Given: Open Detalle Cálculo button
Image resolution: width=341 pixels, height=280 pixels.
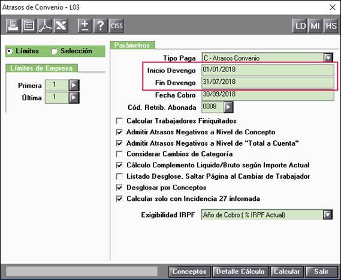Looking at the screenshot, I should coord(240,272).
